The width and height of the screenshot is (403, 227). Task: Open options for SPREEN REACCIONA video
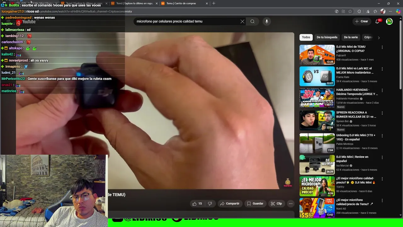click(x=382, y=113)
